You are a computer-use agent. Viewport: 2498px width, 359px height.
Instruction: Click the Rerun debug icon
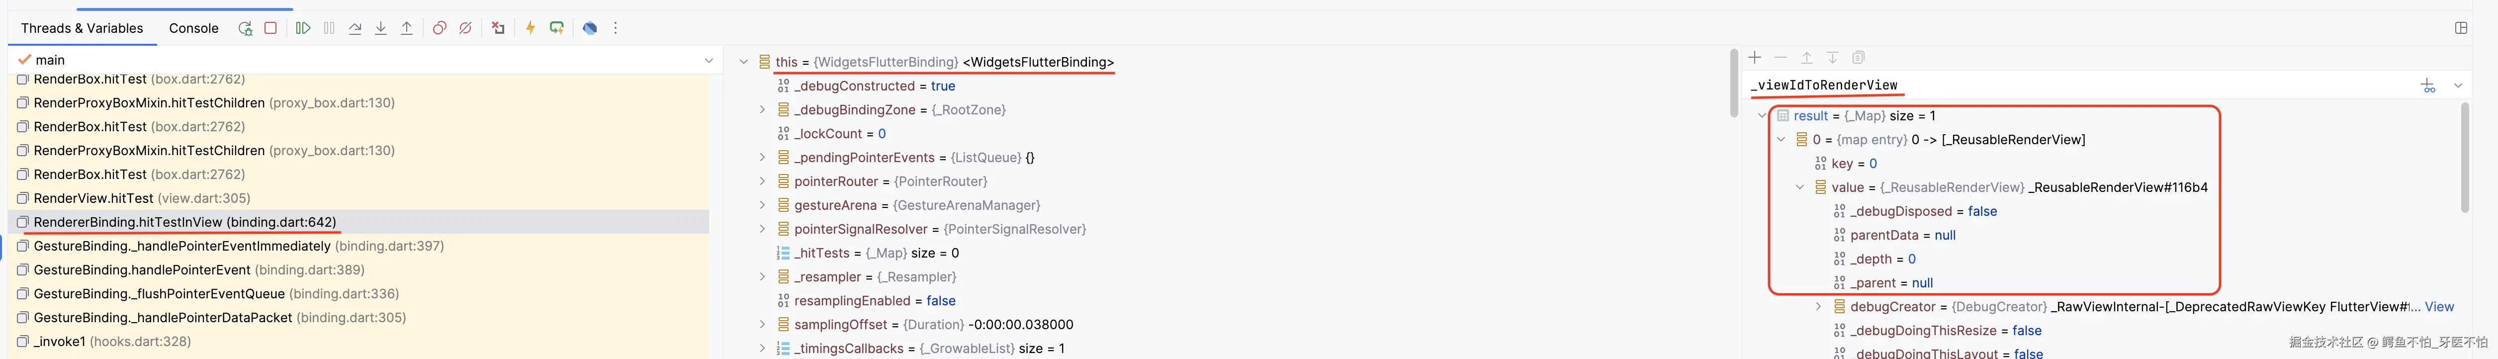[245, 28]
